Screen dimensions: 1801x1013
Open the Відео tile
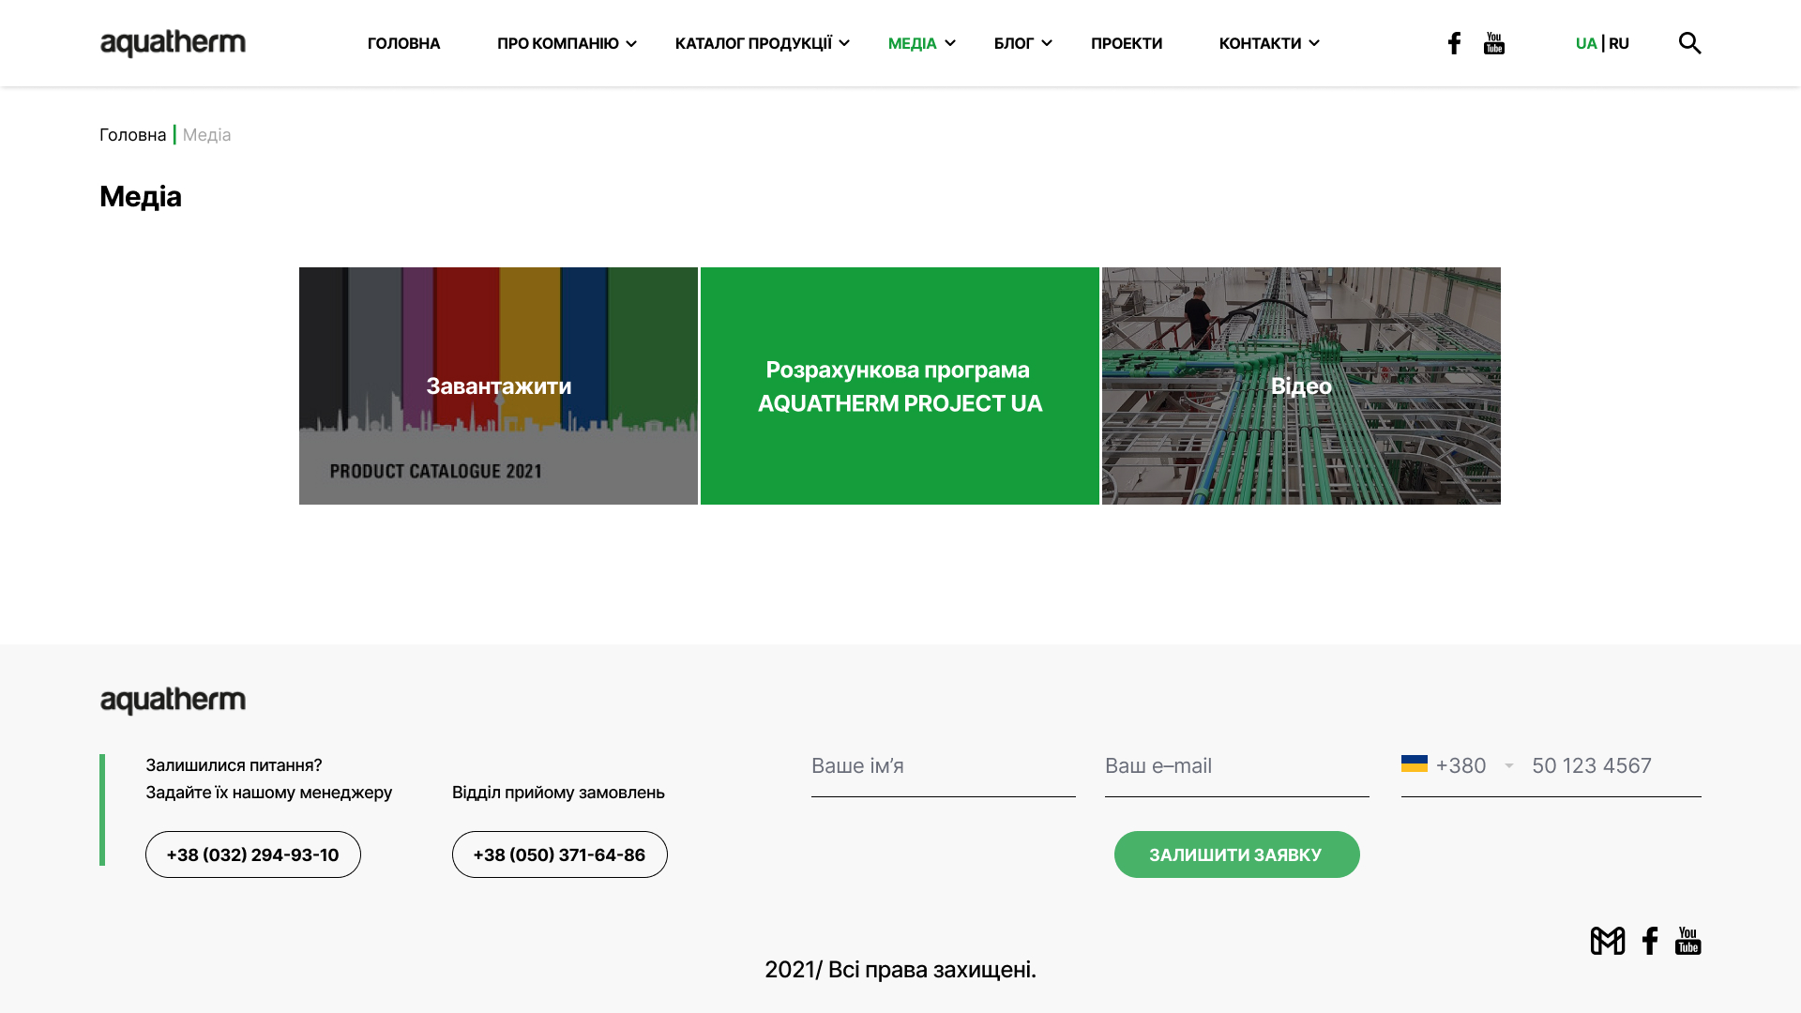point(1301,386)
